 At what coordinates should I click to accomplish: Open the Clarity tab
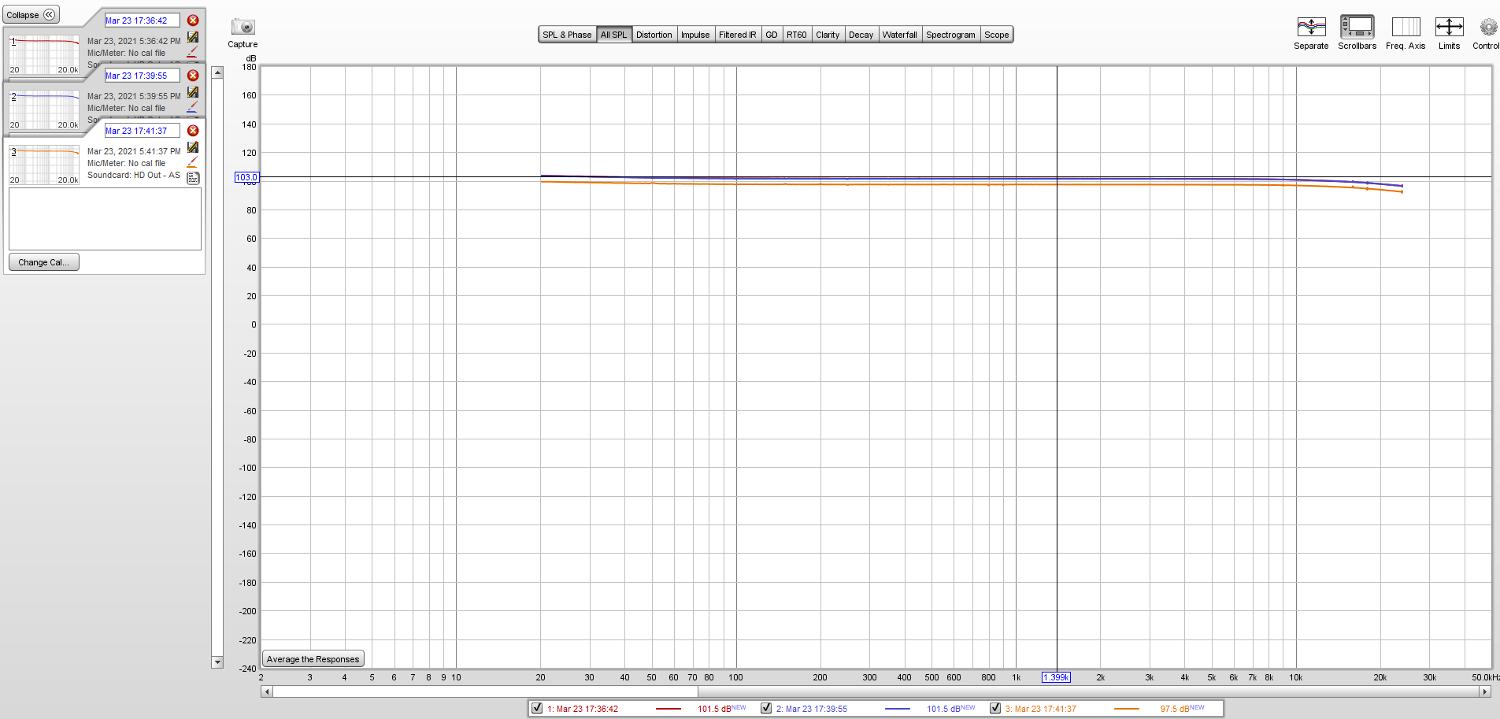[828, 35]
